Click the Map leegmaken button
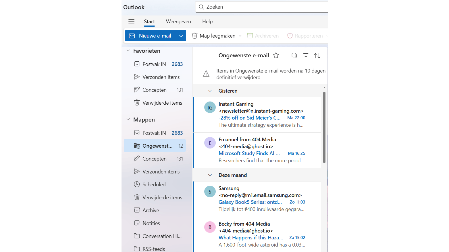Screen dimensions: 449x252 (213, 36)
